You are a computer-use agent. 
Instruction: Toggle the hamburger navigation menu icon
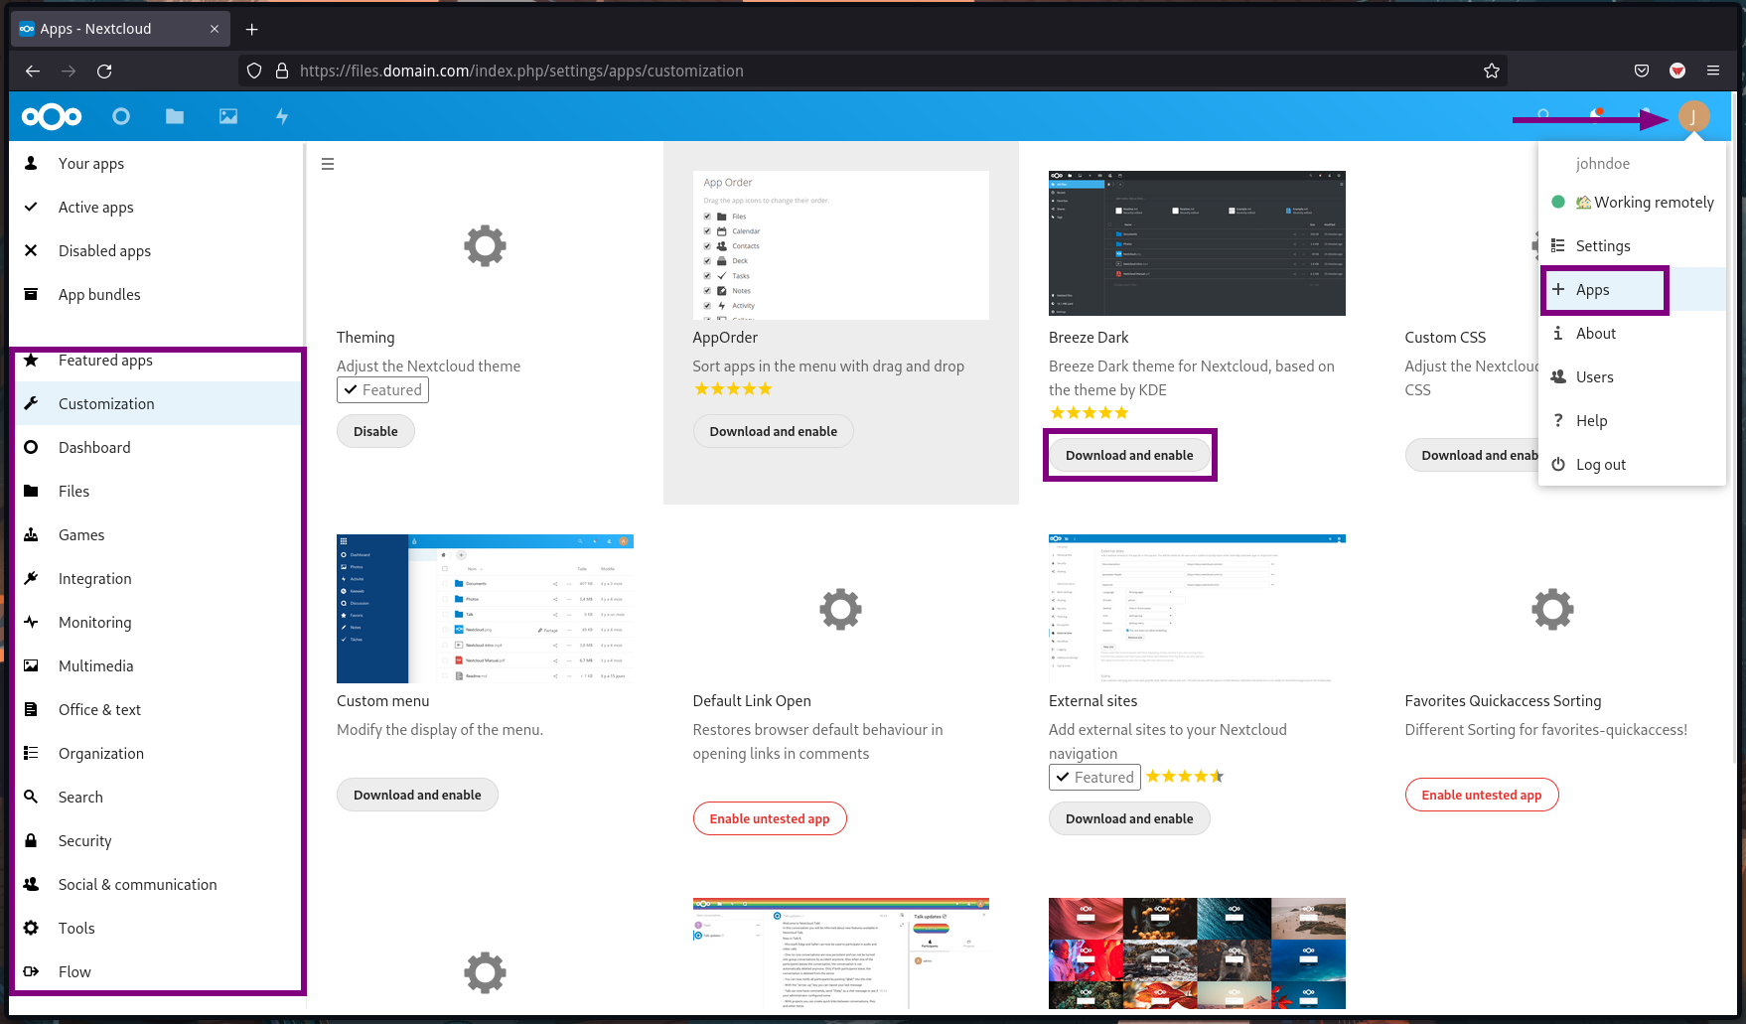coord(328,165)
